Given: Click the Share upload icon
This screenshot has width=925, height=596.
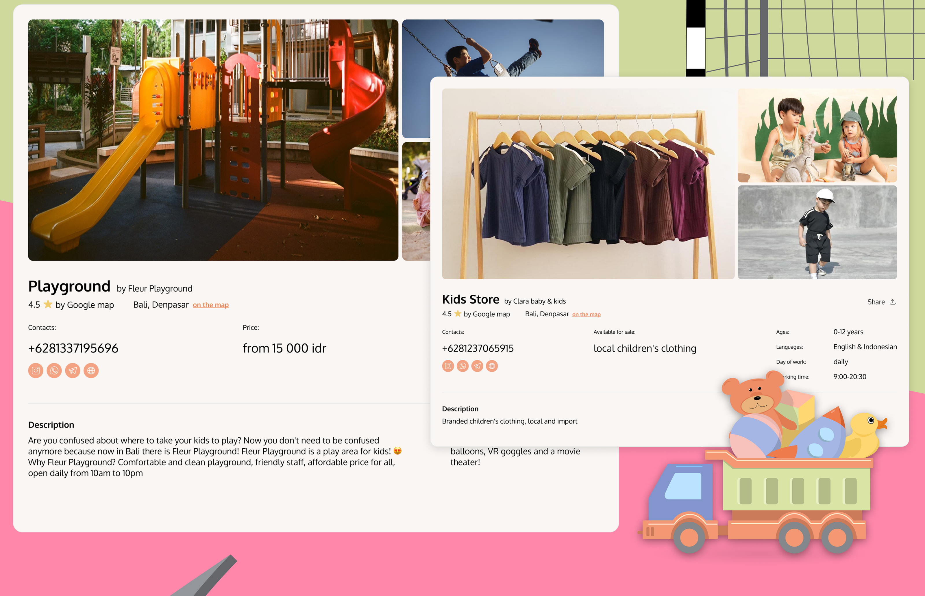Looking at the screenshot, I should pos(892,302).
